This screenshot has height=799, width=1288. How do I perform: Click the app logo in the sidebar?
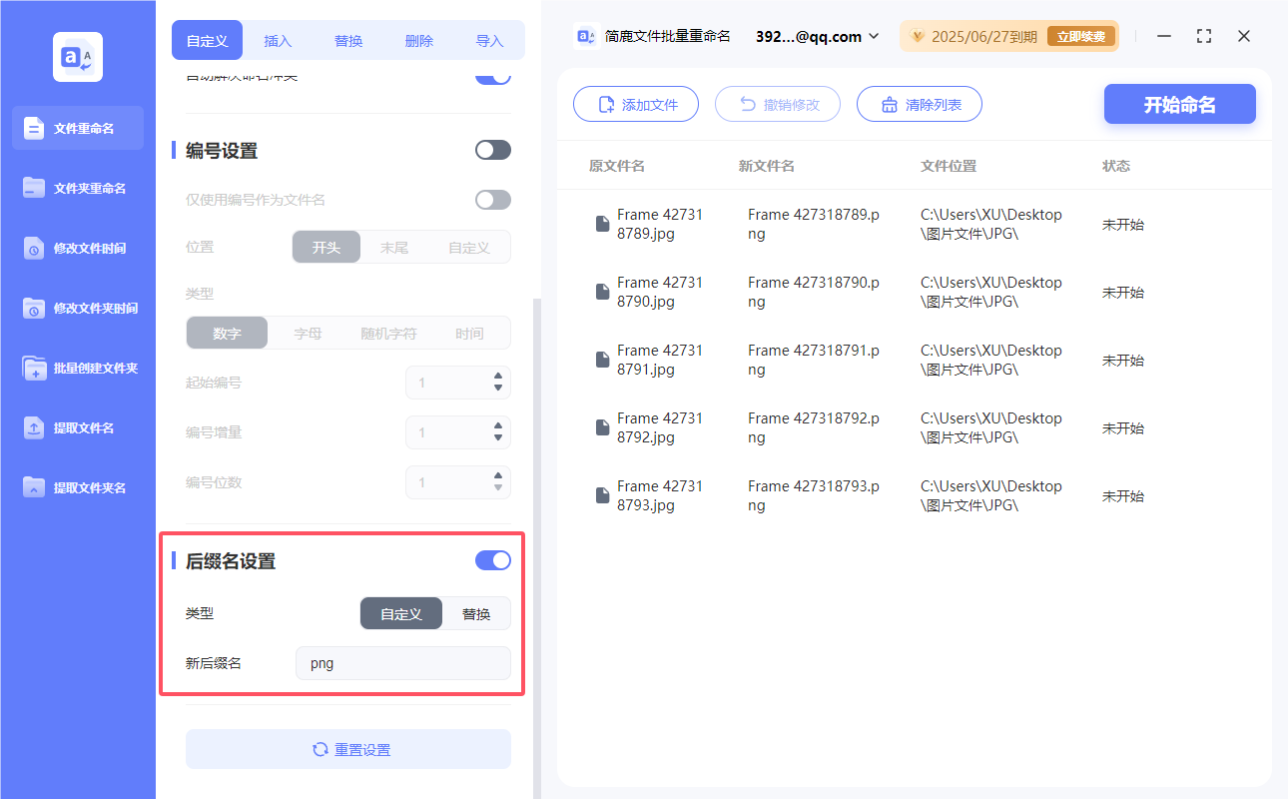pyautogui.click(x=77, y=57)
